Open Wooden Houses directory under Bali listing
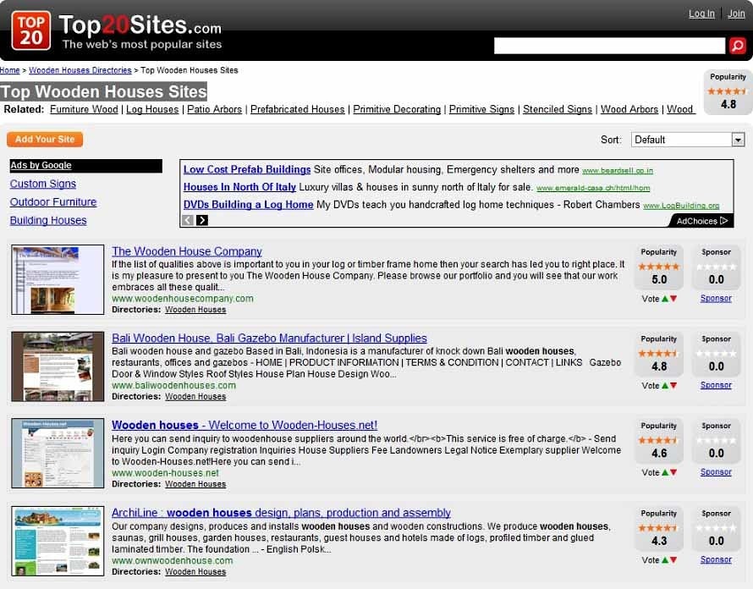753x589 pixels. [x=195, y=397]
